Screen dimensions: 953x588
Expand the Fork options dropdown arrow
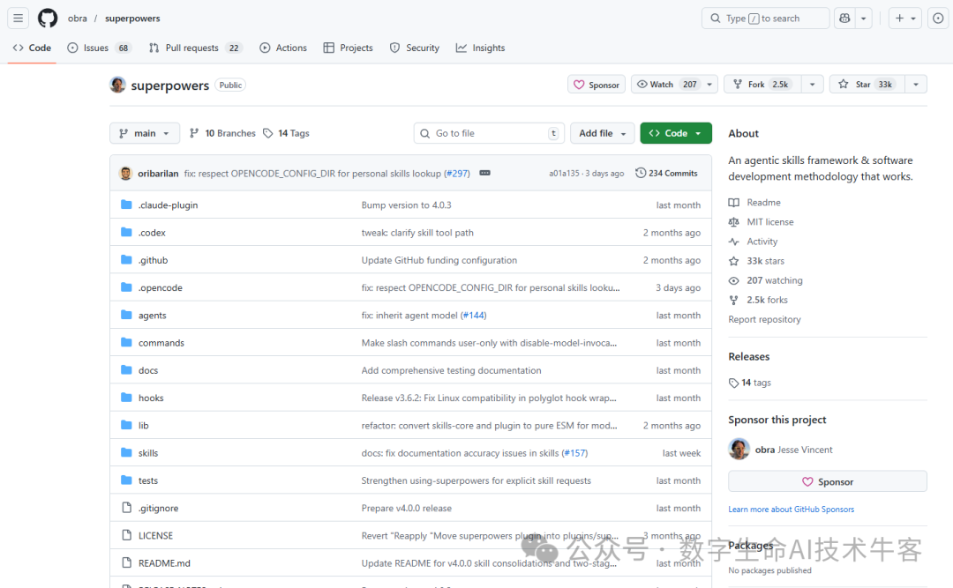click(x=812, y=85)
